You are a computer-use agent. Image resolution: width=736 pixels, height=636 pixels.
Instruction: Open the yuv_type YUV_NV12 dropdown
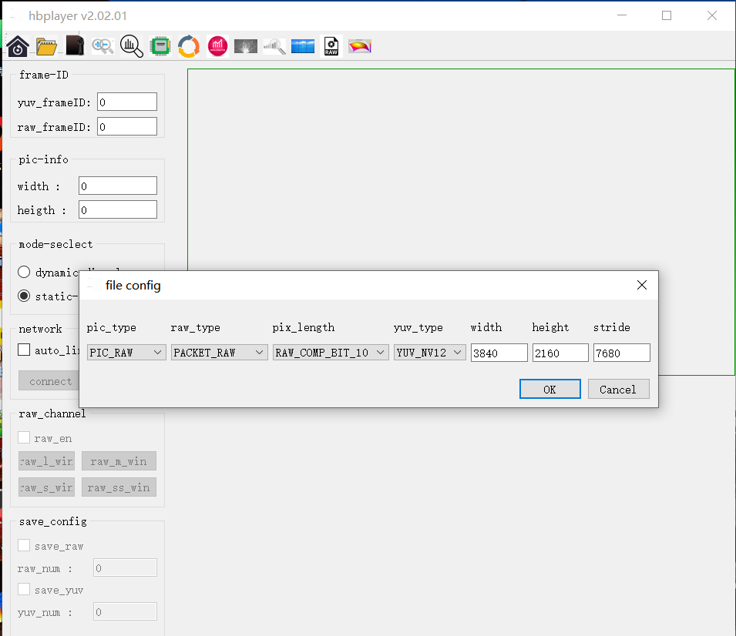click(x=430, y=353)
